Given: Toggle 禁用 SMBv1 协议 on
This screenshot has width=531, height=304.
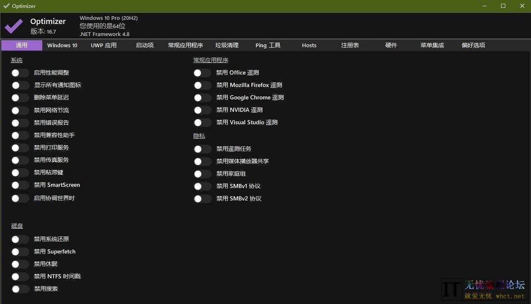Looking at the screenshot, I should point(202,186).
